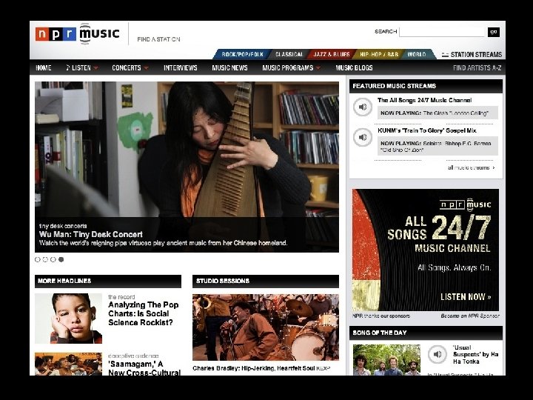Viewport: 533px width, 400px height.
Task: Open Become an NPR Sponsor link
Action: [x=470, y=316]
